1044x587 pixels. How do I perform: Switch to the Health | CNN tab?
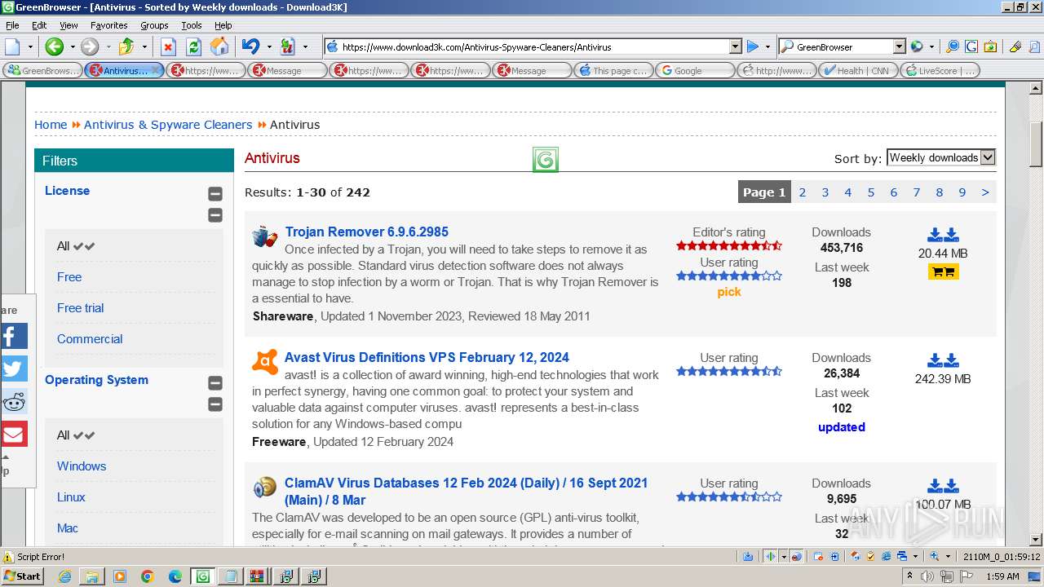pyautogui.click(x=858, y=71)
